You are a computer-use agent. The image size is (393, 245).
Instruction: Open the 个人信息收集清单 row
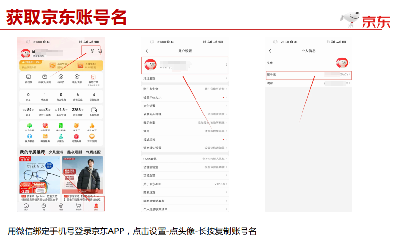185,209
